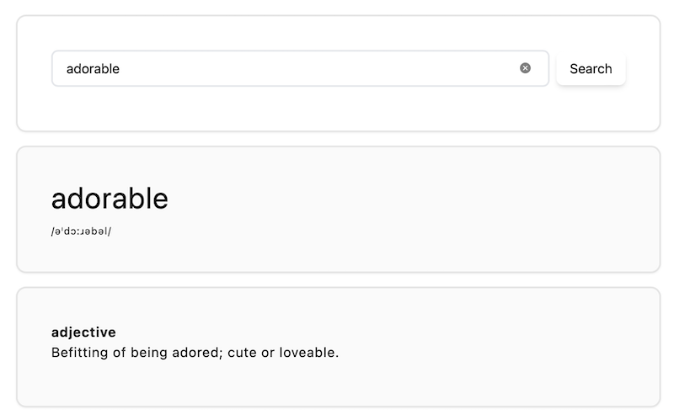Click the bold adjective part-of-speech label
Viewport: 674px width, 415px height.
click(x=83, y=333)
